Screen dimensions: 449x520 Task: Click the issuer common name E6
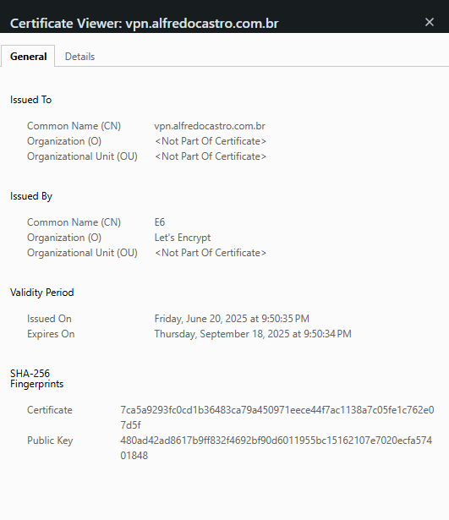pos(160,222)
